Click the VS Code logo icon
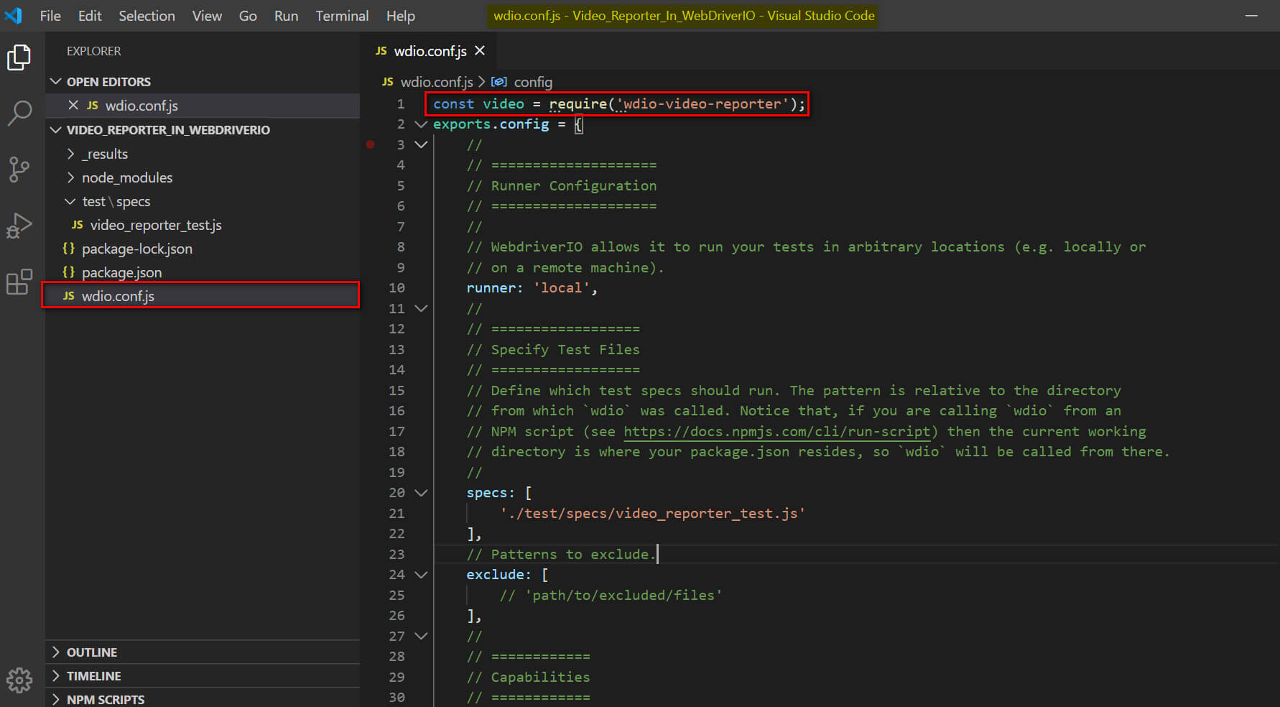The width and height of the screenshot is (1280, 707). [14, 15]
